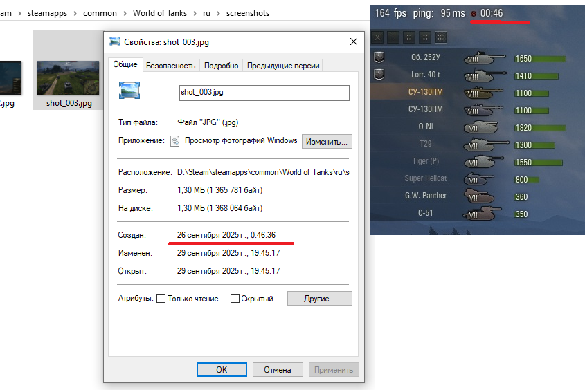
Task: Click the location path D:\Steam\steamapps
Action: tap(263, 172)
